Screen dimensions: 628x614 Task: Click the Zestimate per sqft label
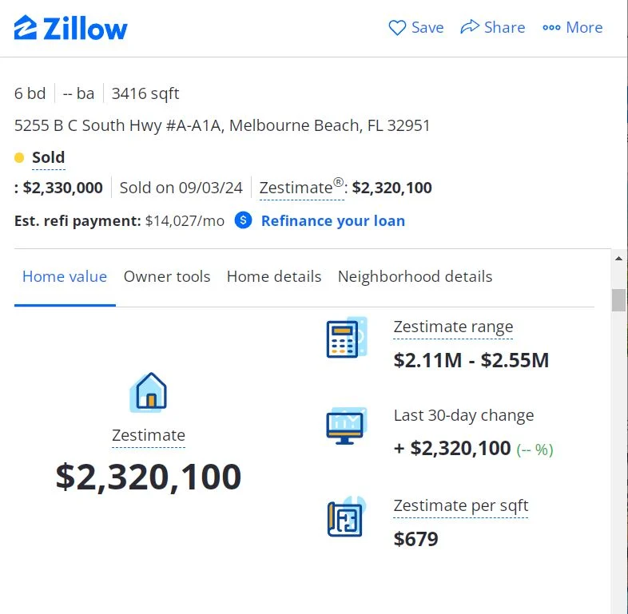click(461, 505)
